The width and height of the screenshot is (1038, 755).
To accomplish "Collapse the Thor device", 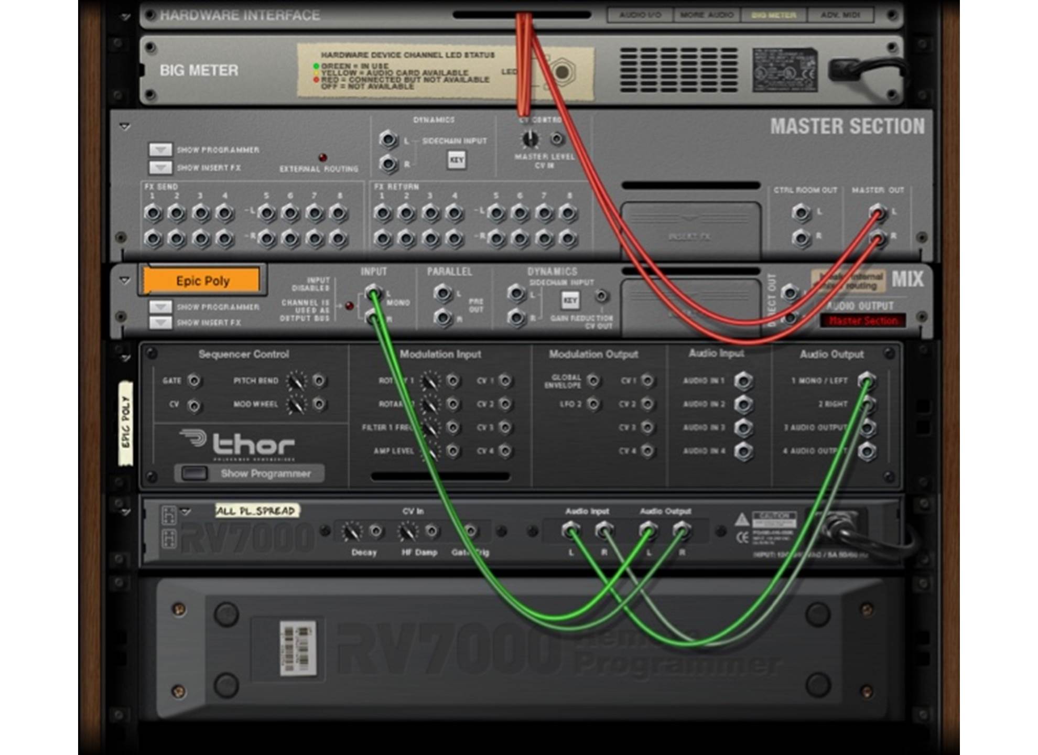I will [x=125, y=359].
